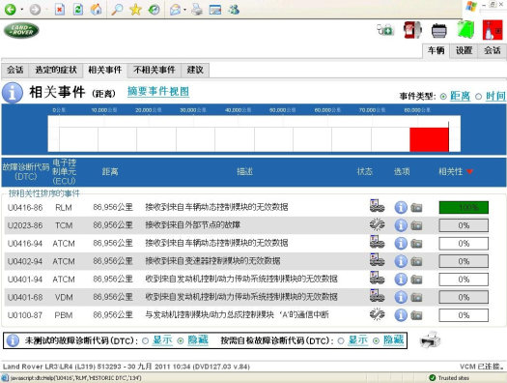Open info icon for U0416-86 row
The image size is (507, 383).
(x=401, y=208)
